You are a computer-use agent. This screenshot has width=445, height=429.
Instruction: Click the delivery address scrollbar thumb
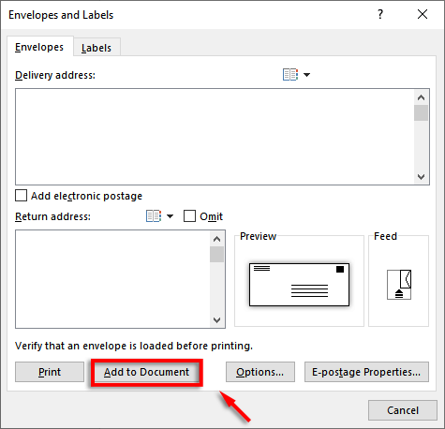[421, 113]
